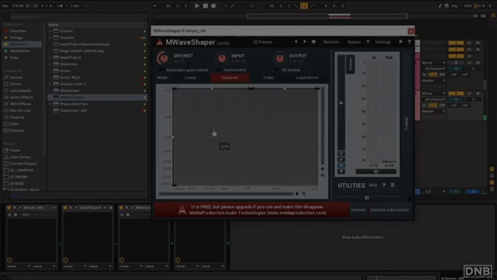Open MWaveShaper help question mark
The image size is (497, 280).
point(409,42)
